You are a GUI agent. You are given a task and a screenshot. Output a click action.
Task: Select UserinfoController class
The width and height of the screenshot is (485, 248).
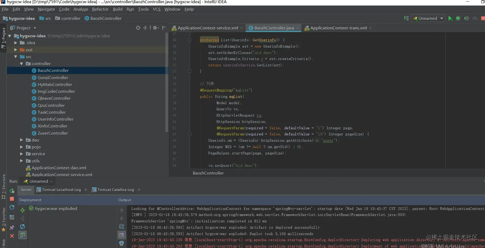click(x=55, y=119)
